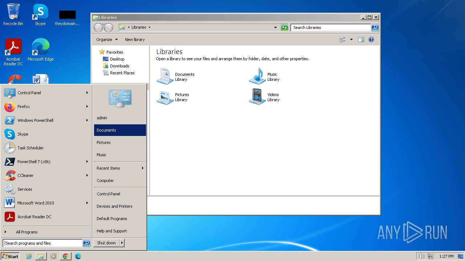Open Control Panel in the Start menu's left program list
465x261 pixels.
point(46,93)
